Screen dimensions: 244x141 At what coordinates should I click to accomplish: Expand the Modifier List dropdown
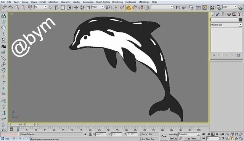(226, 25)
